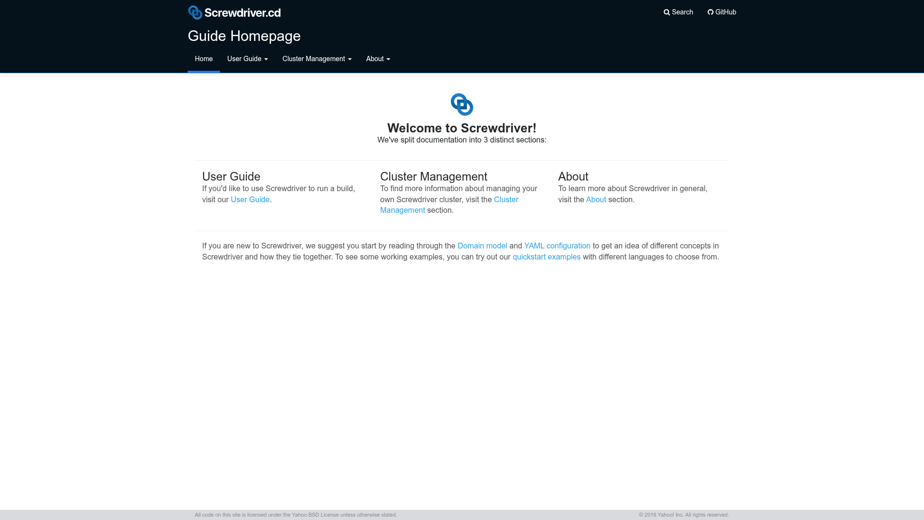Viewport: 924px width, 520px height.
Task: Click the User Guide section heading
Action: tap(231, 177)
